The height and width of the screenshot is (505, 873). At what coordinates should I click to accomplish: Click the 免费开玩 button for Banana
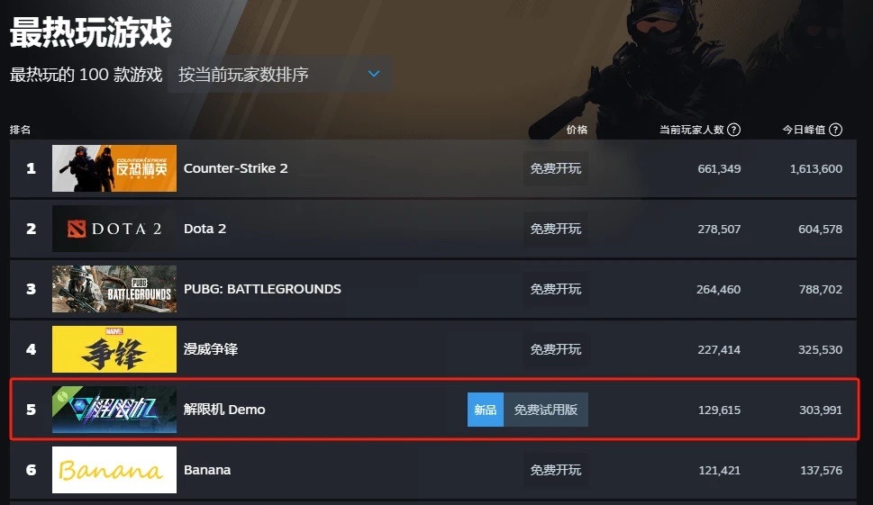tap(556, 470)
